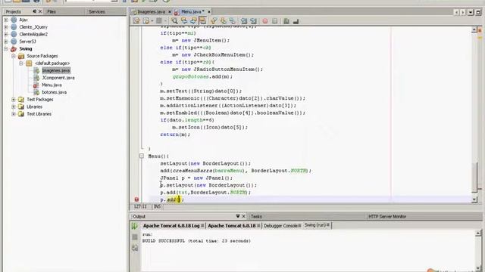Screen dimensions: 485x272
Task: Go to Next Bookmark icon
Action: point(223,21)
